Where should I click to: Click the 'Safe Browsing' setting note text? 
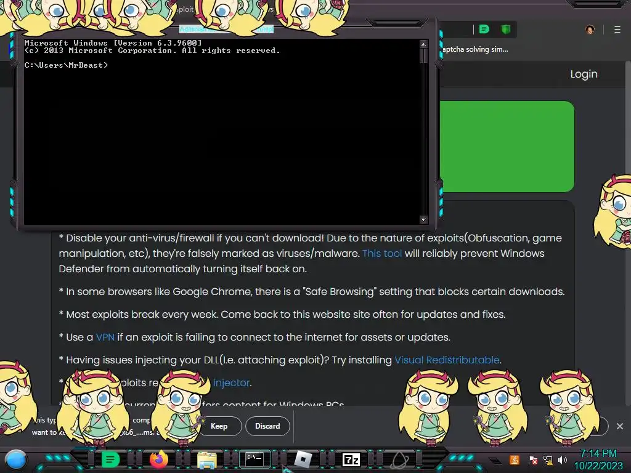pyautogui.click(x=312, y=291)
